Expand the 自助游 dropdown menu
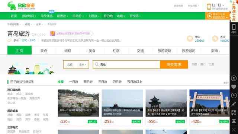 [78, 16]
